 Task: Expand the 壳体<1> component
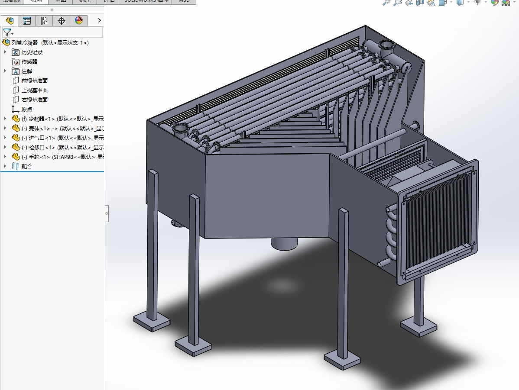click(5, 128)
